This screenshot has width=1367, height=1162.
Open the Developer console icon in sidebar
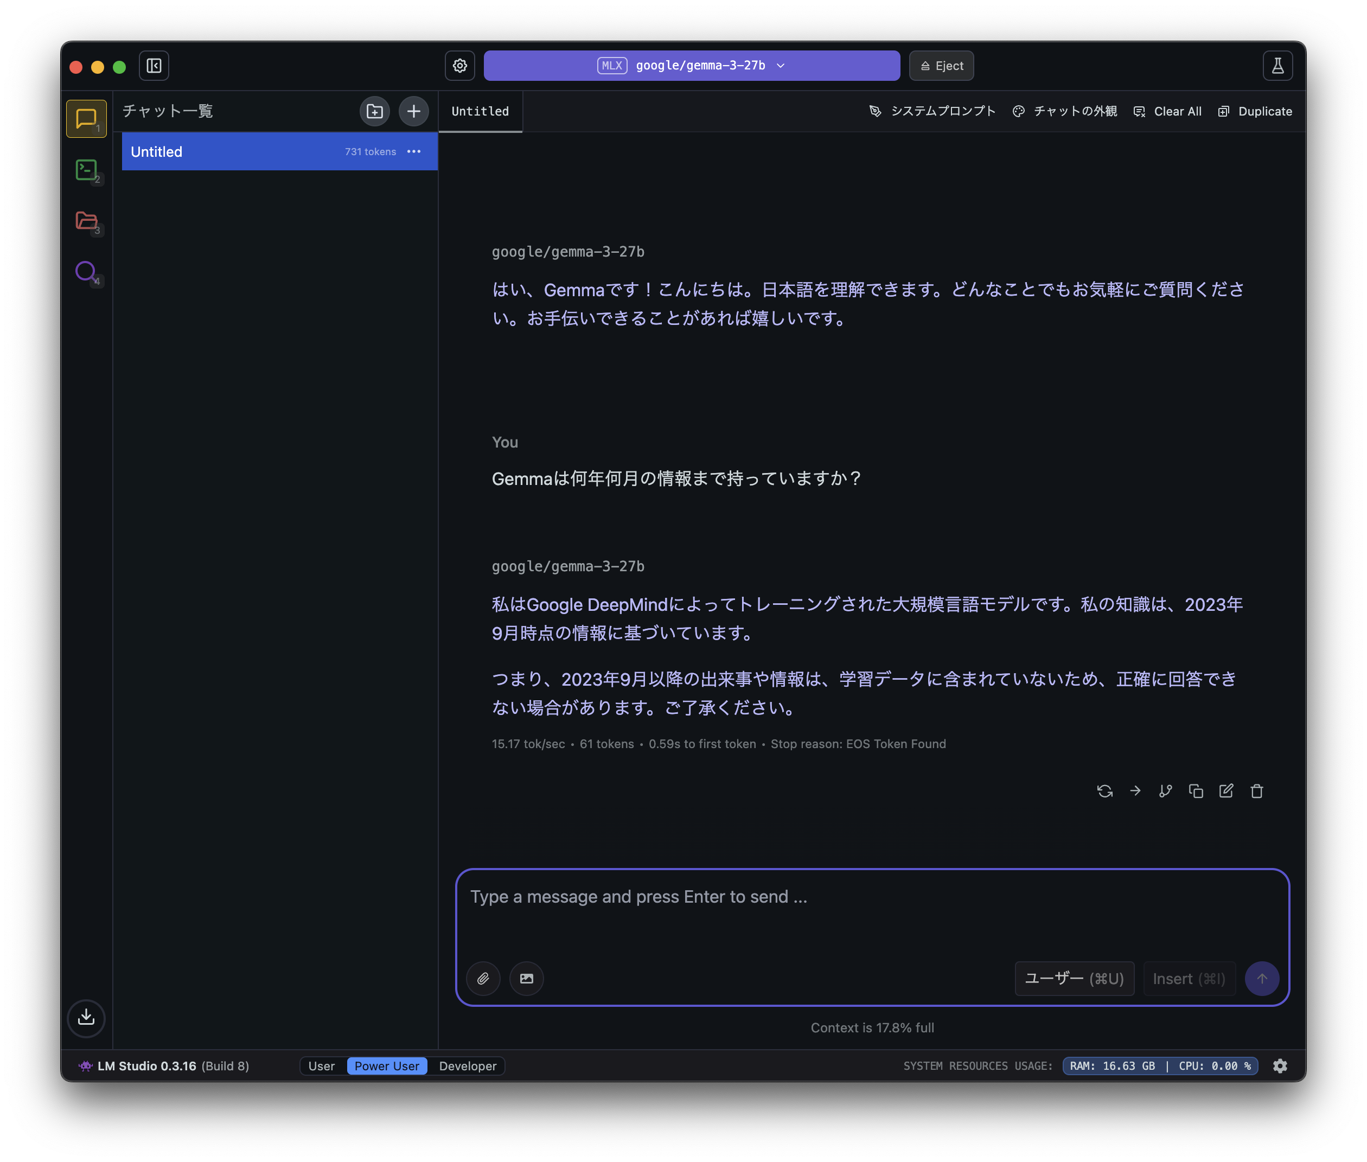click(x=86, y=170)
